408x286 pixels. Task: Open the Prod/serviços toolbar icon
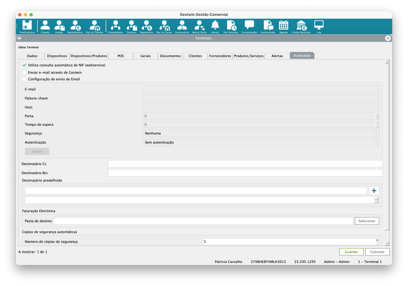coord(27,26)
